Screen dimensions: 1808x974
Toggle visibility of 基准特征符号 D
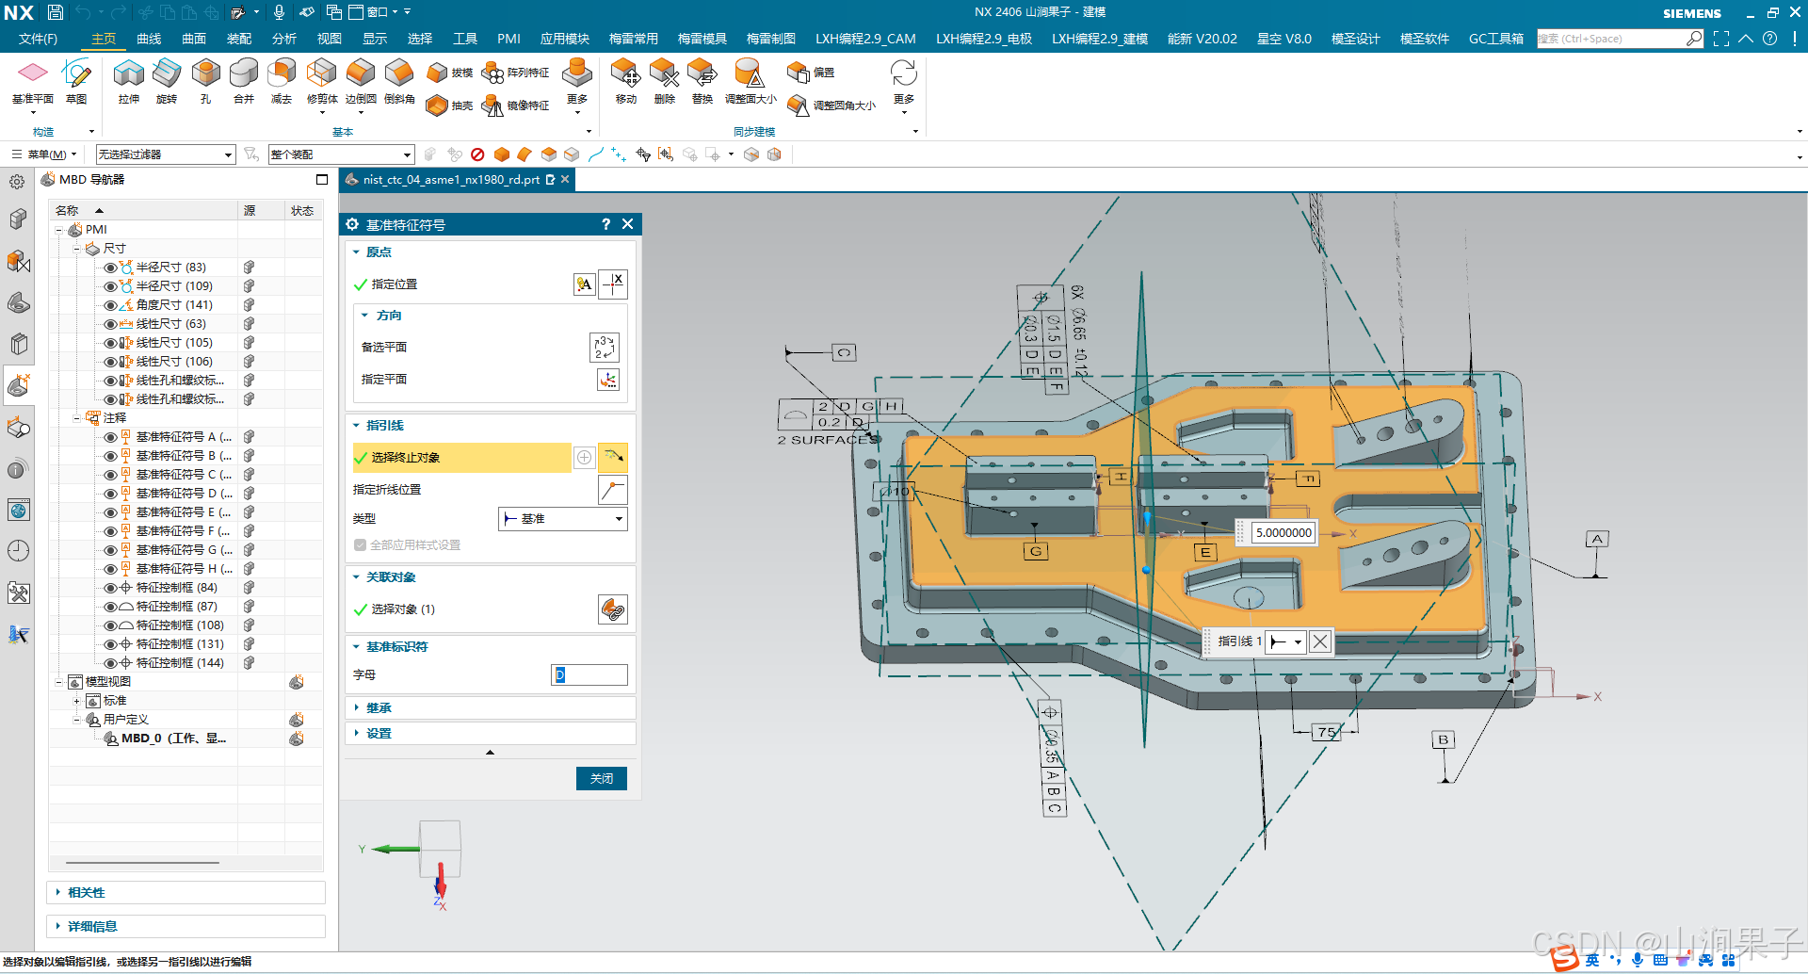tap(110, 494)
